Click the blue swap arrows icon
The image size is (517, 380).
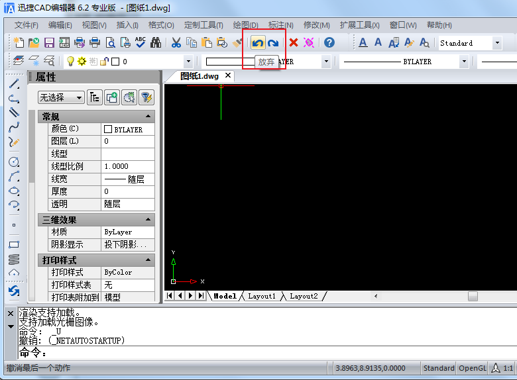[x=14, y=291]
